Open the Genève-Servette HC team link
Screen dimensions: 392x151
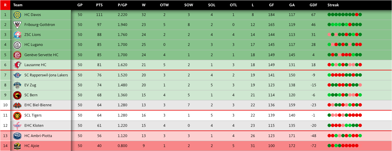[41, 55]
